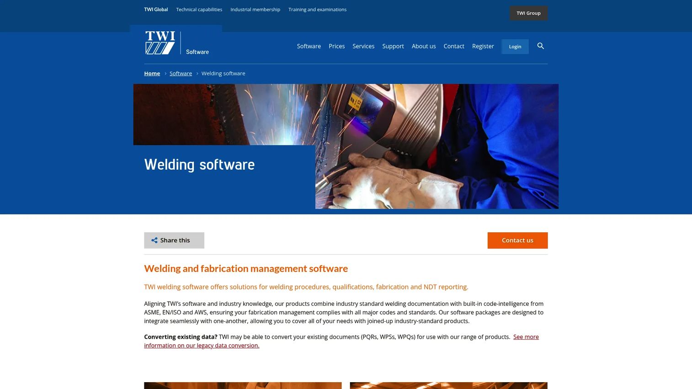692x389 pixels.
Task: Open Training and examinations link
Action: pos(317,10)
